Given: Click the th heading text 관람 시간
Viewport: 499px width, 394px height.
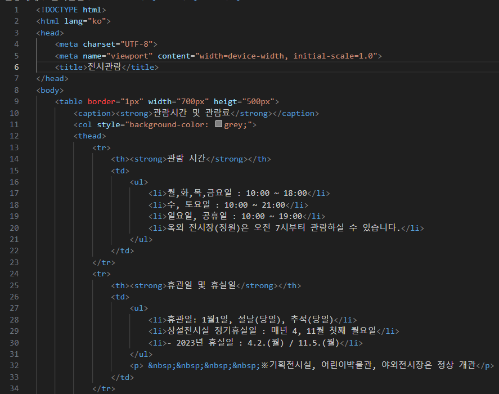Looking at the screenshot, I should pyautogui.click(x=186, y=159).
